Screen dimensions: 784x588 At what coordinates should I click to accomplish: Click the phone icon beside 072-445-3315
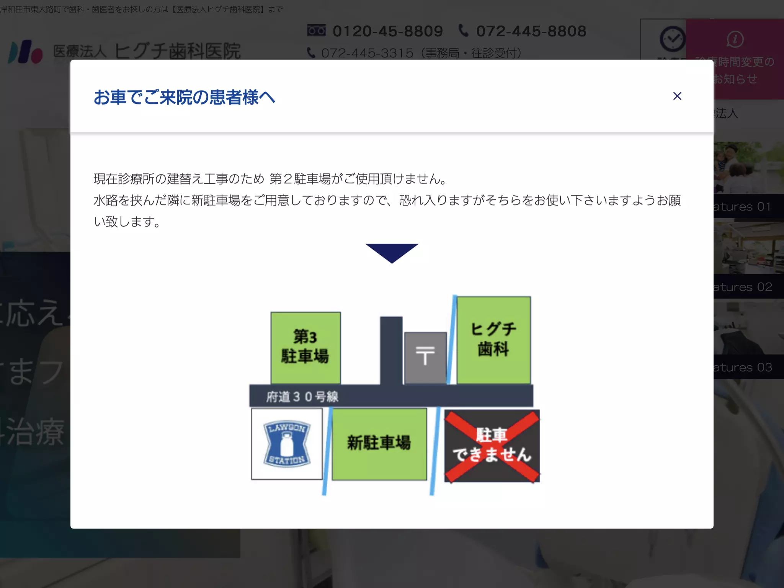click(311, 53)
